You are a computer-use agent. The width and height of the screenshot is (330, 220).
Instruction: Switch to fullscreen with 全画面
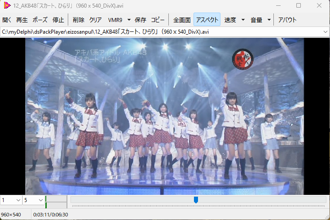click(182, 20)
